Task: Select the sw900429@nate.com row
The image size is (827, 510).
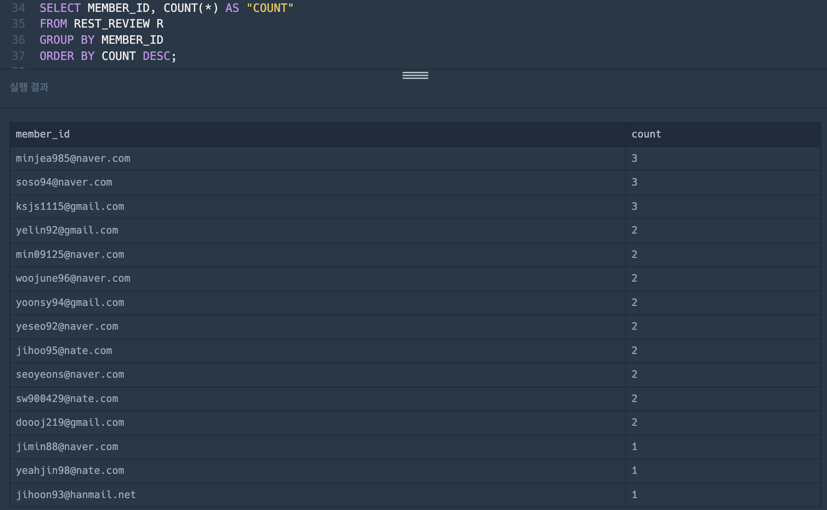Action: pos(67,399)
